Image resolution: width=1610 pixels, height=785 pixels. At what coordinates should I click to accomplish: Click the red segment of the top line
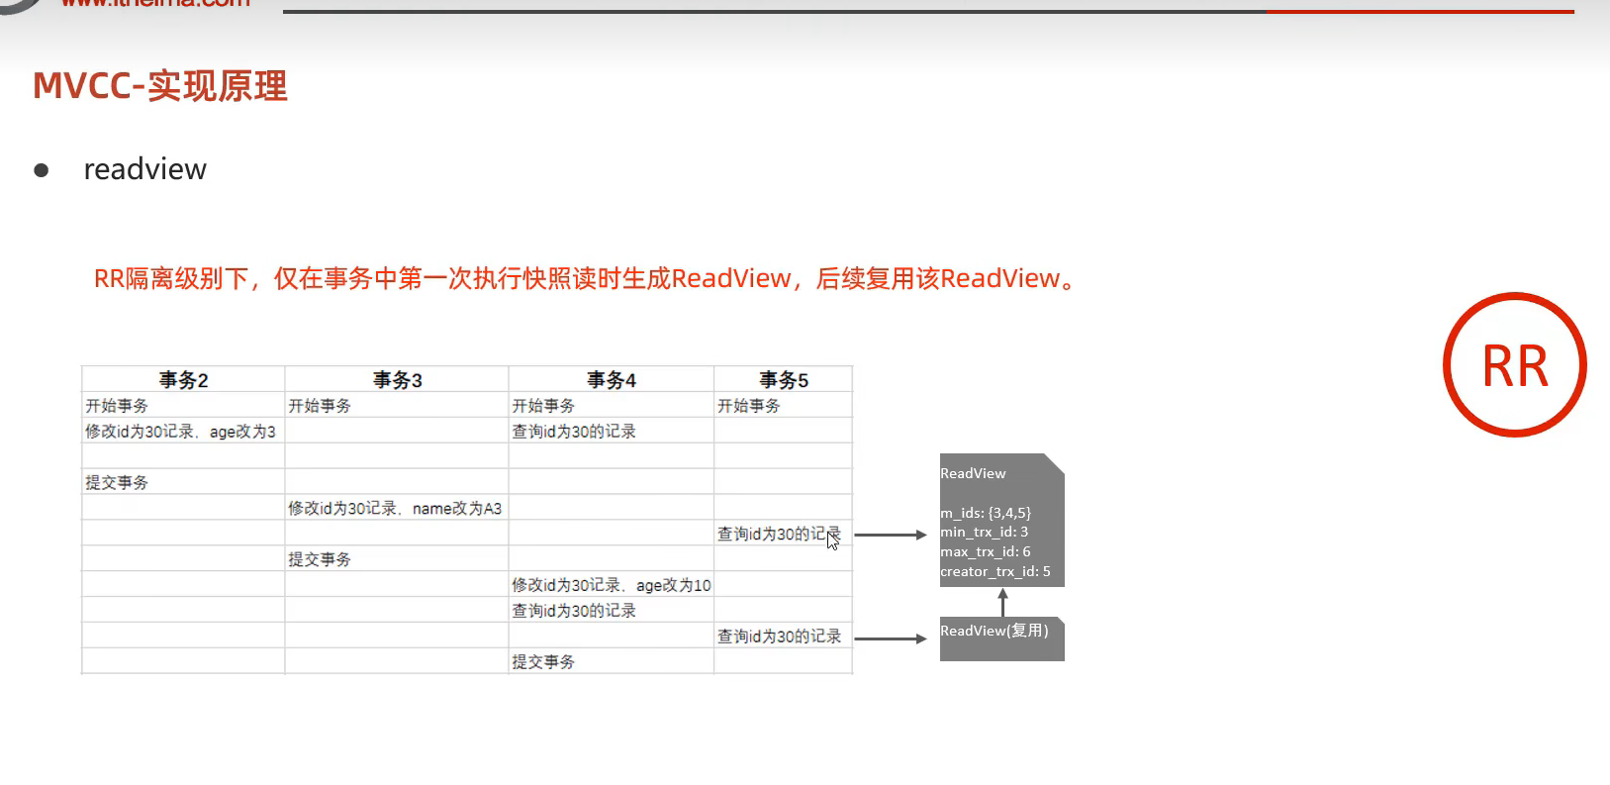[1419, 11]
